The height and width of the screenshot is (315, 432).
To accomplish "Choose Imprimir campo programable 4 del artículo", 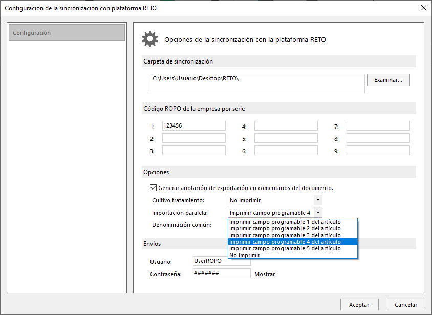I will (293, 242).
